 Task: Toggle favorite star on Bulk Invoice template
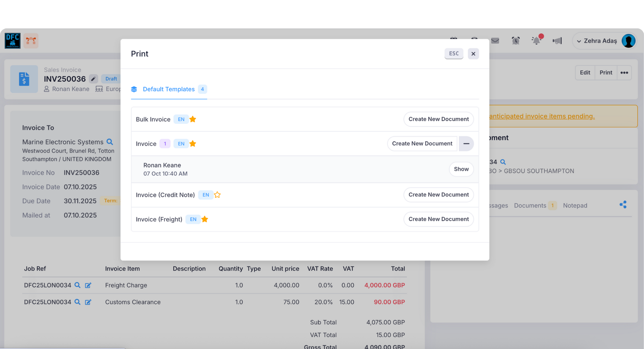pyautogui.click(x=193, y=119)
